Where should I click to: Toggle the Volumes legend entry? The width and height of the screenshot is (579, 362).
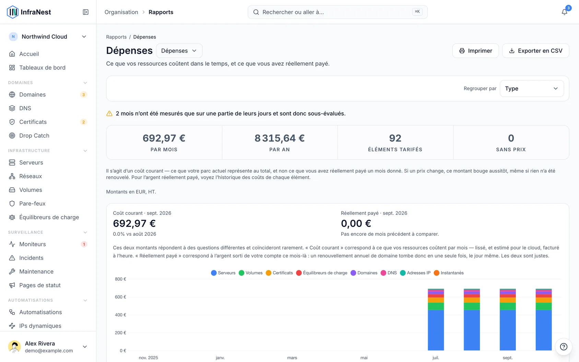pyautogui.click(x=251, y=273)
